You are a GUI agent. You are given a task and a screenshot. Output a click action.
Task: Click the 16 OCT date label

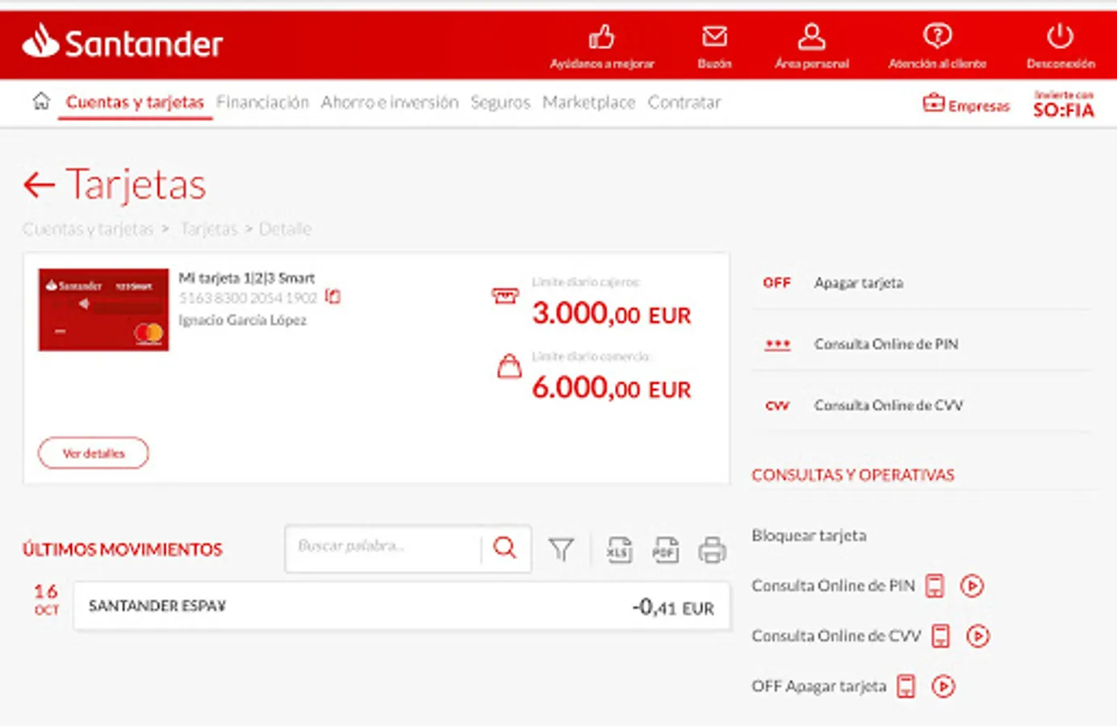(x=46, y=599)
